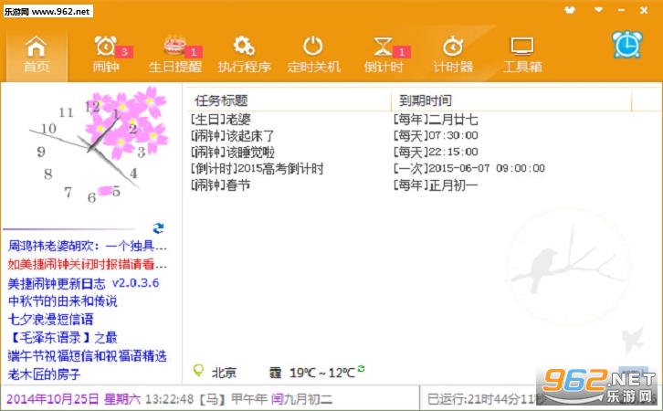Click the lunar date 甲午年 闰九月初二

pos(282,399)
